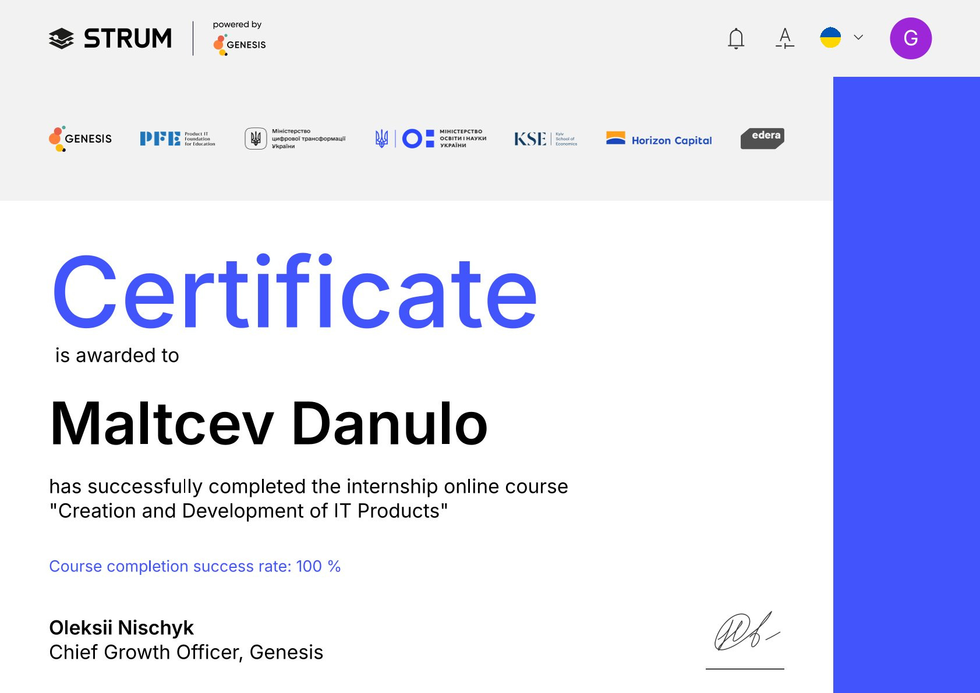Click the PFE Product IT Foundation logo
The width and height of the screenshot is (980, 693).
[x=177, y=139]
